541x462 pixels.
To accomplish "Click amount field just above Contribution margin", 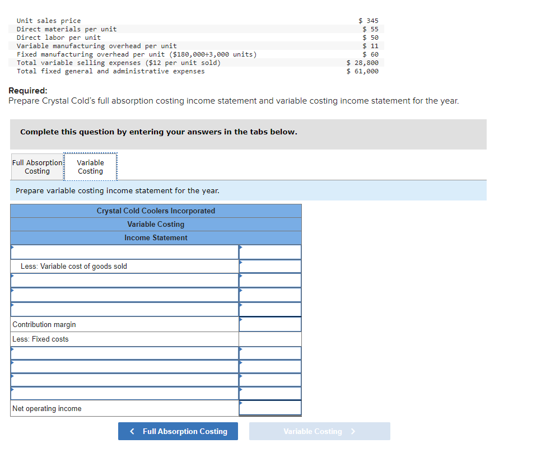I will 270,310.
